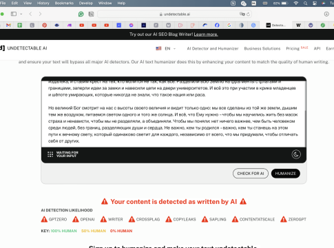334x248 pixels.
Task: Click the CHECK FOR AI button
Action: coord(251,174)
